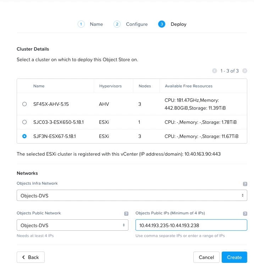The image size is (254, 271).
Task: Click step 3 Deploy circle icon
Action: (x=162, y=24)
